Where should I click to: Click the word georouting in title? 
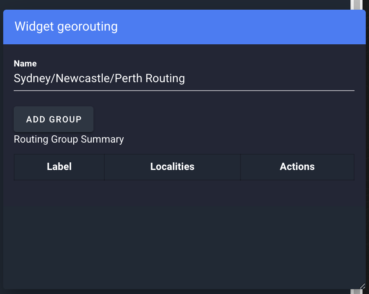[87, 27]
